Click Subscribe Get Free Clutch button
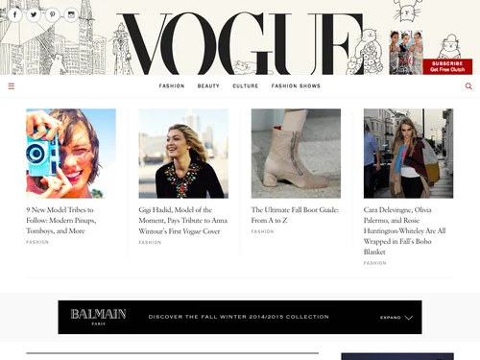 coord(447,66)
